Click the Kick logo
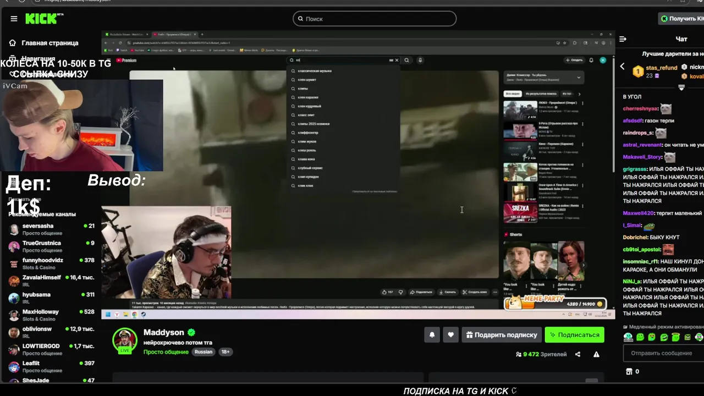Viewport: 704px width, 396px height. [44, 19]
